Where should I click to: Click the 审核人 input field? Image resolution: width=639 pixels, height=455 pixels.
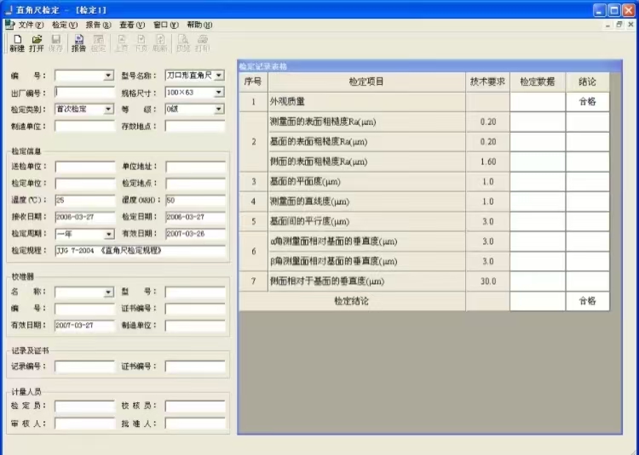[84, 424]
